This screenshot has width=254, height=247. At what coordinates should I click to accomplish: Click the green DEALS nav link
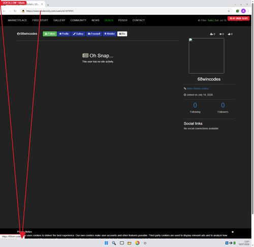(109, 20)
